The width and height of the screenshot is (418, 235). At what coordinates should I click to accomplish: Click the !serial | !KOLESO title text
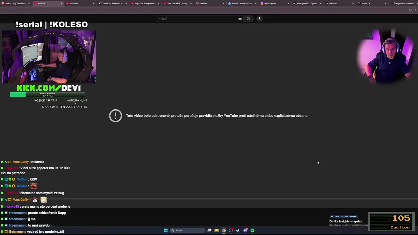tap(52, 24)
